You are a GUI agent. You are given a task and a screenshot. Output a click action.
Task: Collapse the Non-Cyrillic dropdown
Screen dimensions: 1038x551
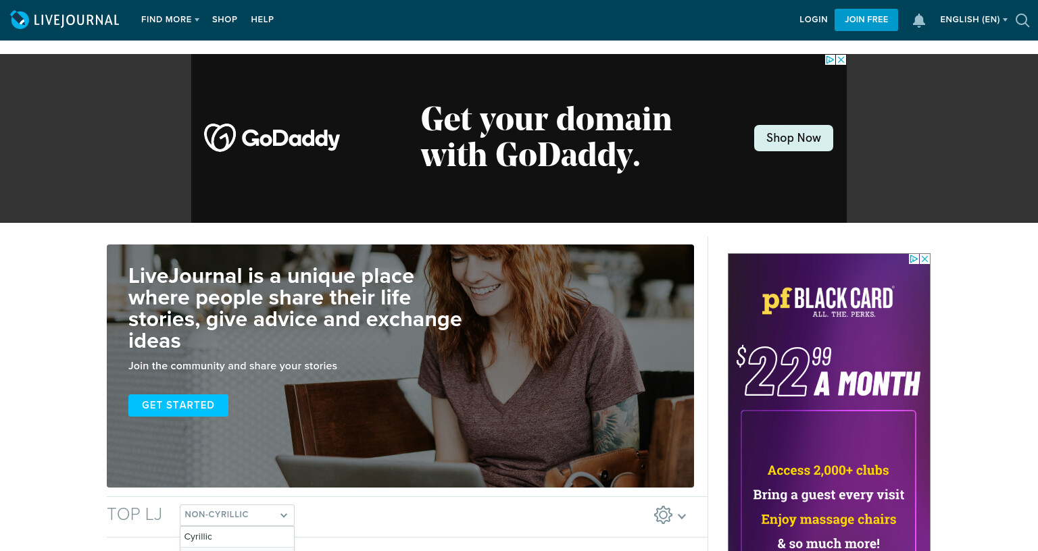(x=237, y=515)
